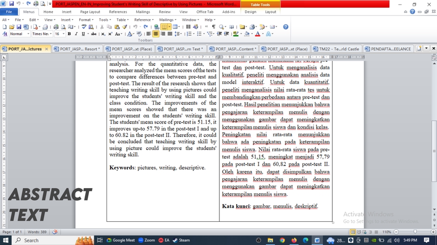Click the Format Painter brush icon

[x=125, y=27]
